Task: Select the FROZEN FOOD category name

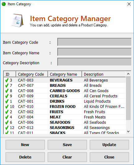Action: (63, 107)
